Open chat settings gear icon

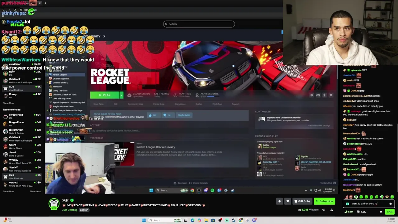point(381,212)
